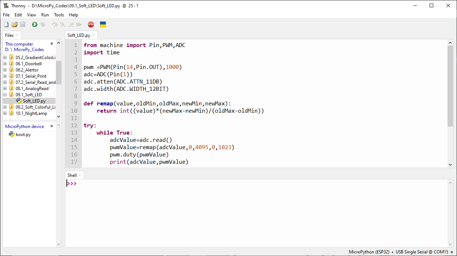Viewport: 457px width, 256px height.
Task: Open MicroPython device panel menu
Action: coord(52,126)
